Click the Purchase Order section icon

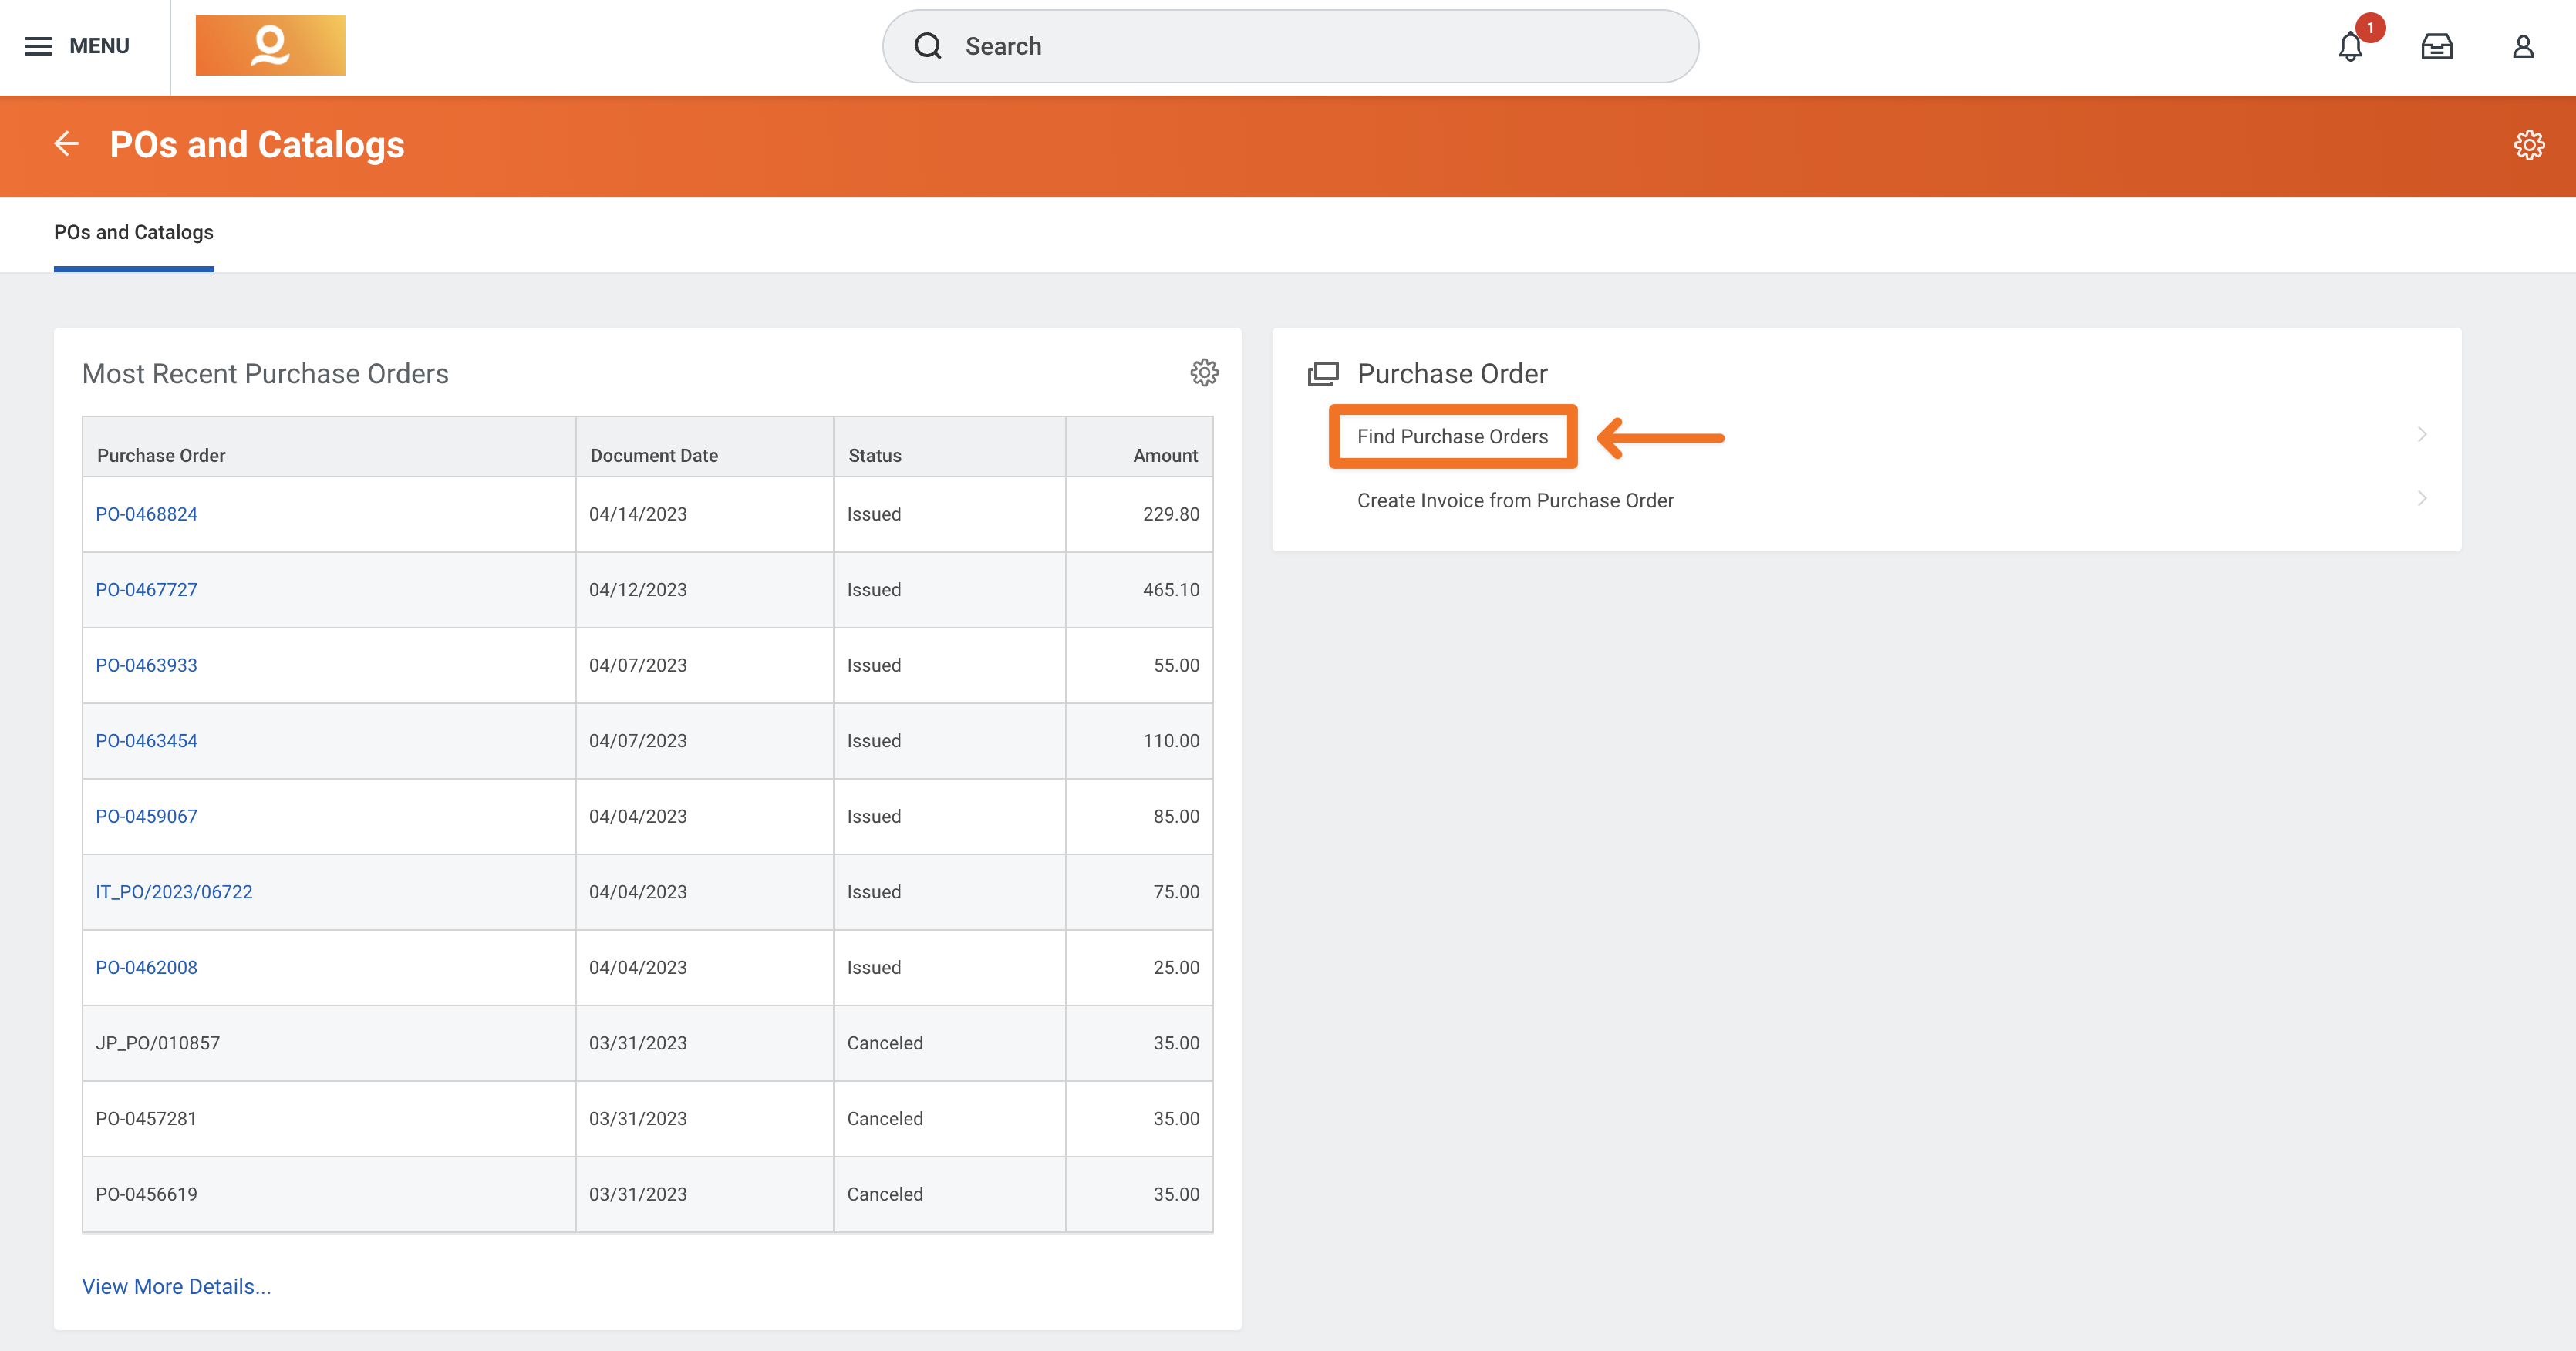[1323, 374]
